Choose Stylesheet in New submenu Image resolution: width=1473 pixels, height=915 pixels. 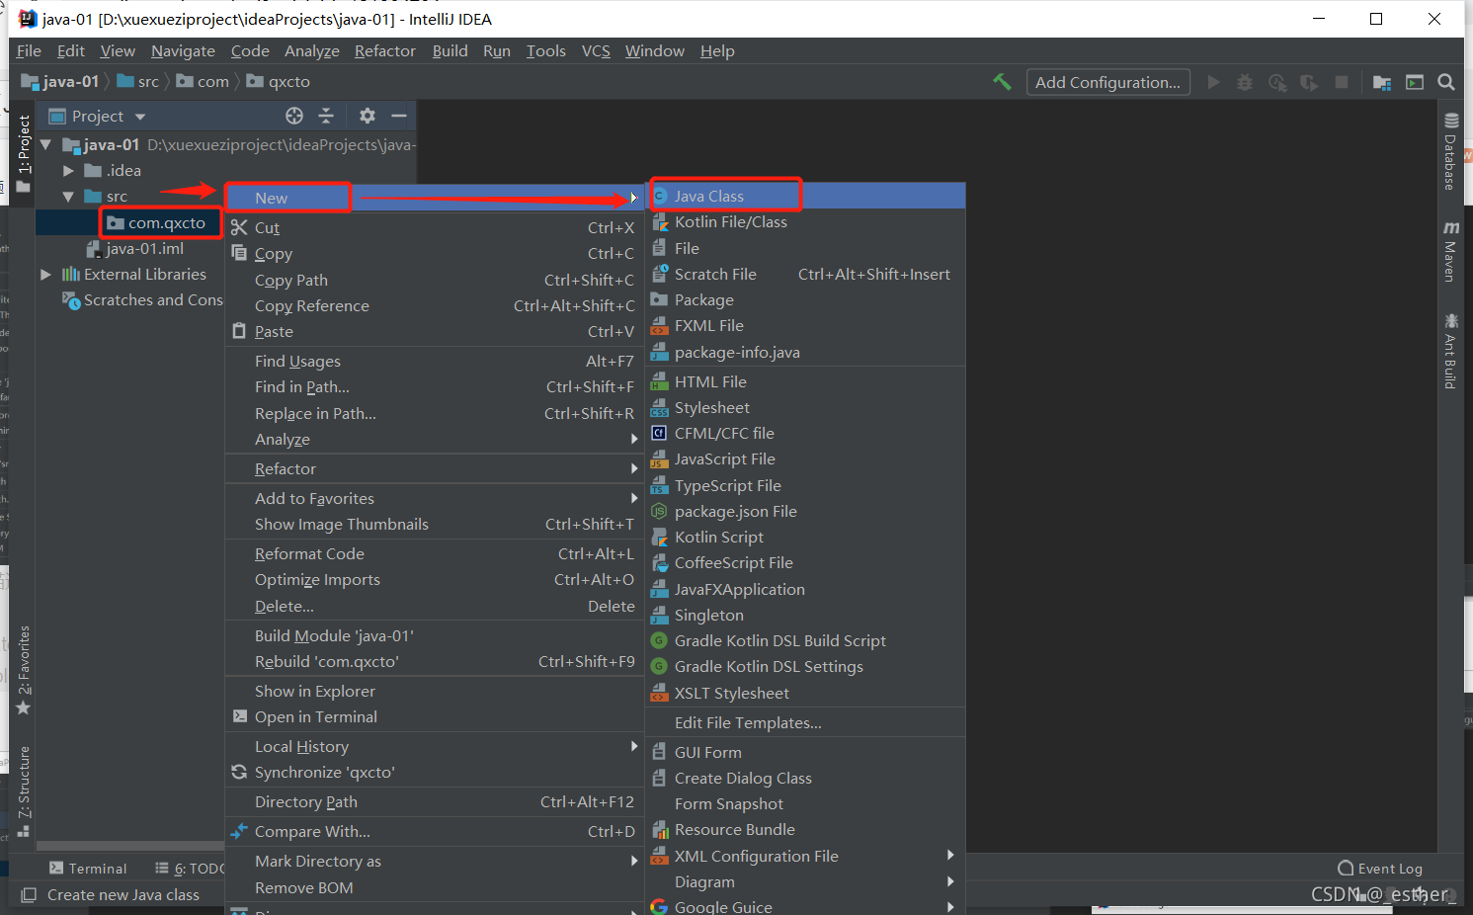(805, 408)
